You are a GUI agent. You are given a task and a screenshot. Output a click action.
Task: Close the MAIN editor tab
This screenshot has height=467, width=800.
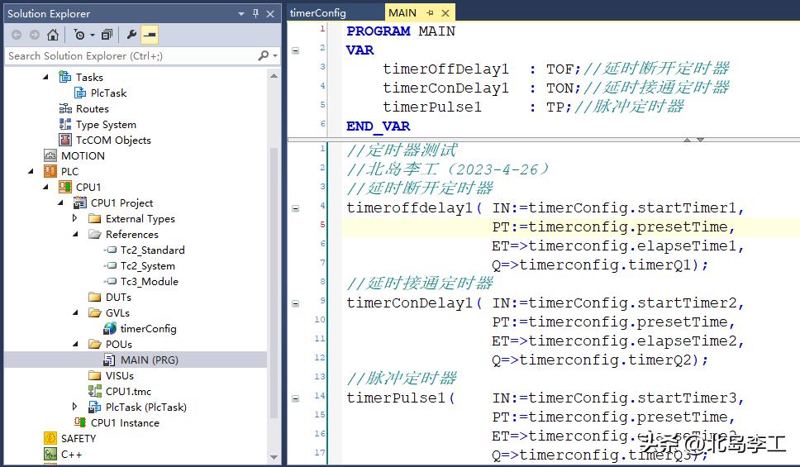point(445,13)
